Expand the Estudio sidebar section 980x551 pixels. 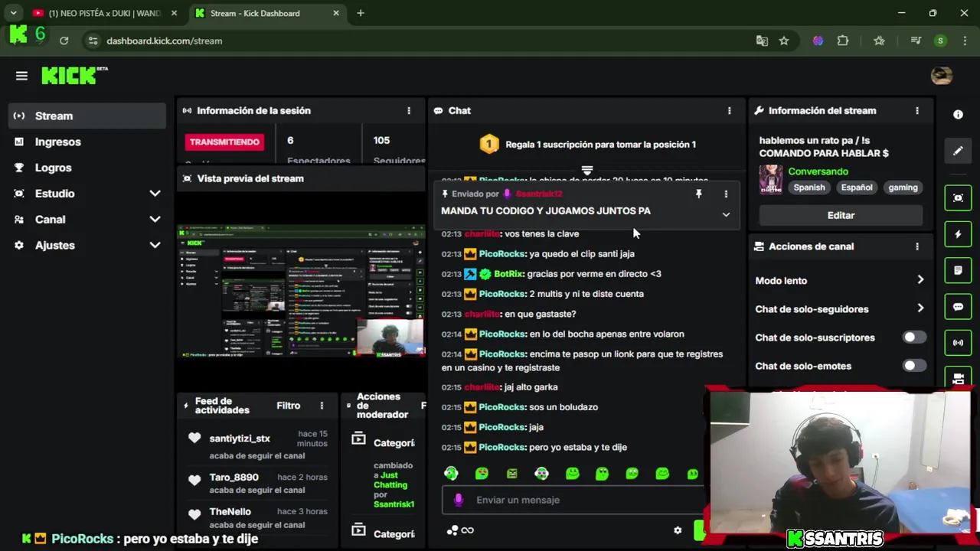87,194
